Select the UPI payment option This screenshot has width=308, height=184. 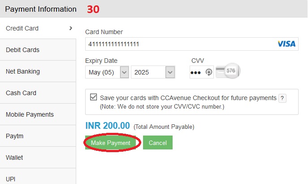(x=12, y=178)
